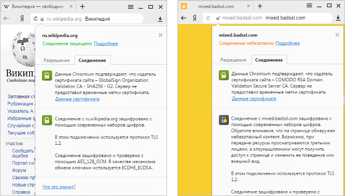Open the Заглавная страница sidebar link
Screen dimensions: 345x196
click(x=21, y=97)
